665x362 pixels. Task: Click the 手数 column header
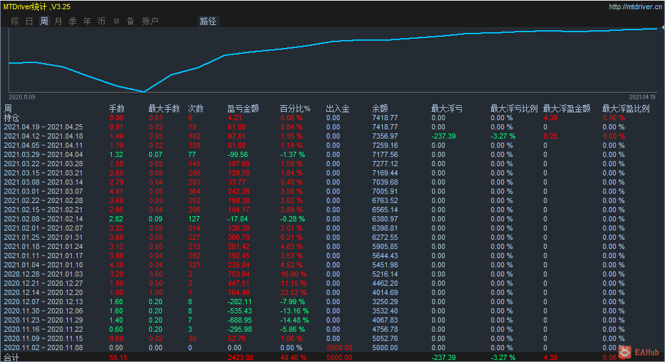coord(116,108)
